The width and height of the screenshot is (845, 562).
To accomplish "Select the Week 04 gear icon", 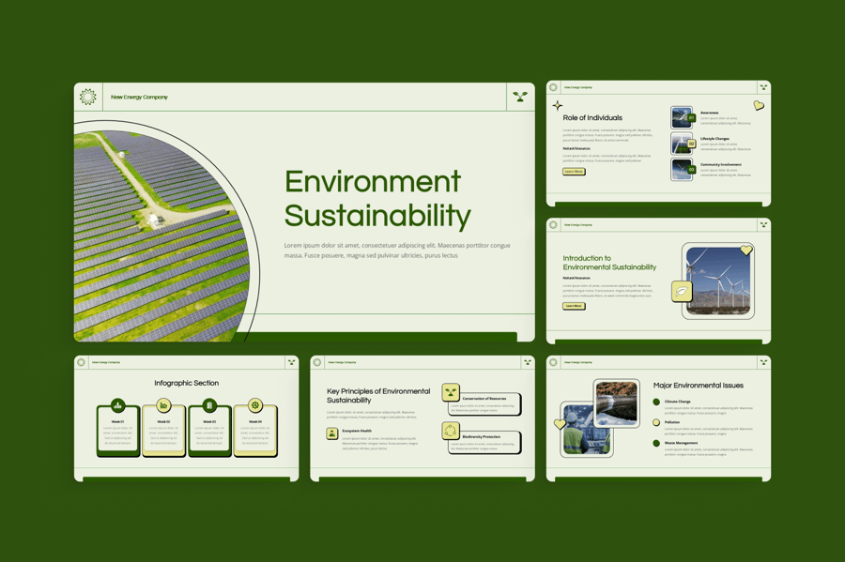I will pos(255,405).
